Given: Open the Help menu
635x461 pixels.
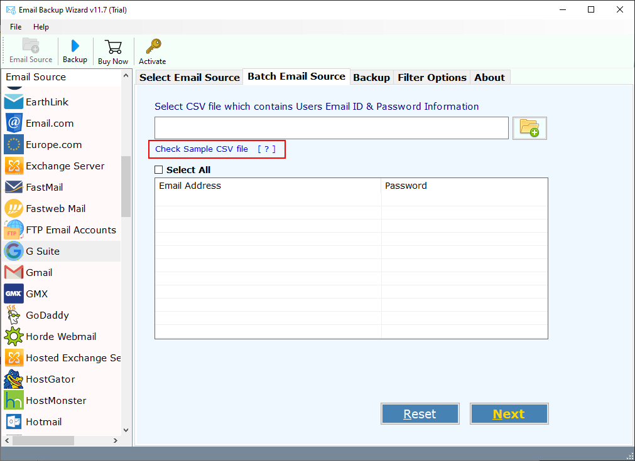Looking at the screenshot, I should pos(41,27).
